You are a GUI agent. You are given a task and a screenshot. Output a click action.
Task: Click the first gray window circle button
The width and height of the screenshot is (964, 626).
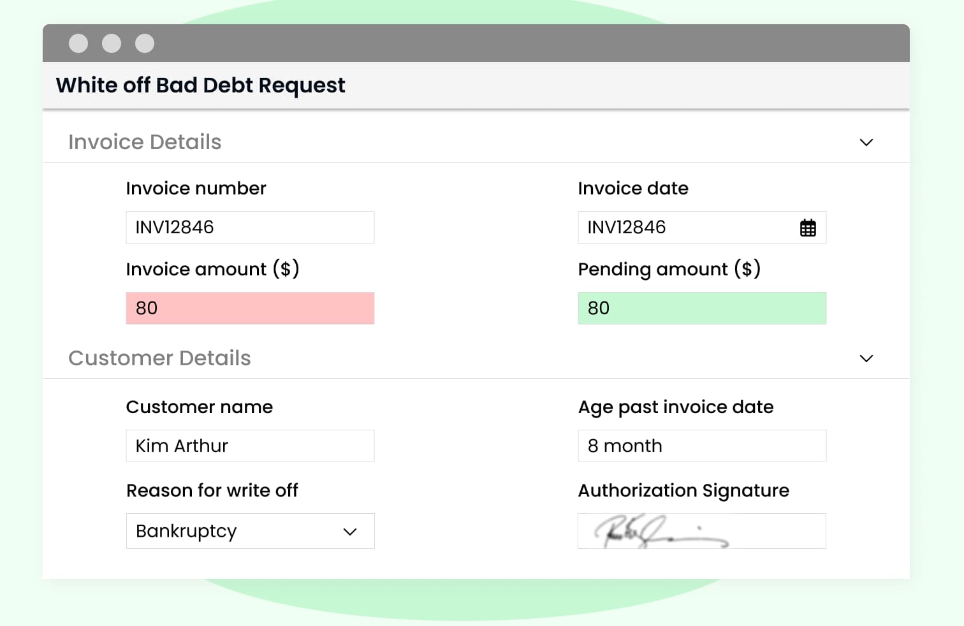pos(78,43)
